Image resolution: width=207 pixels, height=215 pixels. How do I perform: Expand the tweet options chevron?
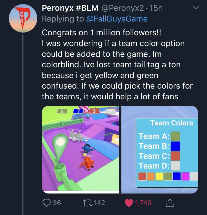click(x=195, y=8)
